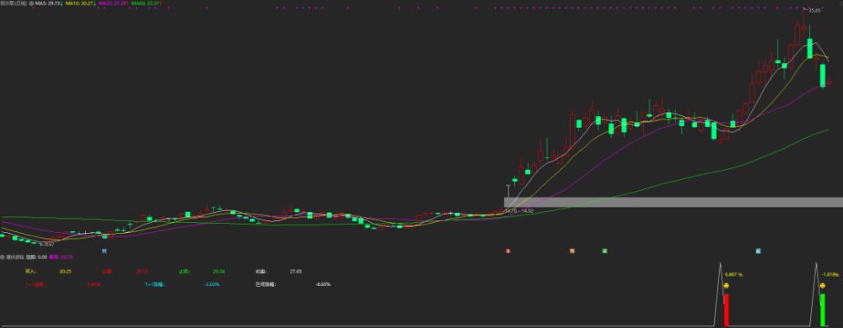The image size is (843, 328).
Task: Click the lower indicator name label
Action: tap(15, 257)
